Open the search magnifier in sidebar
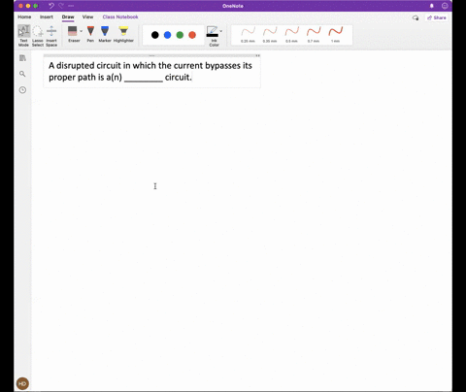466x392 pixels. pos(22,74)
